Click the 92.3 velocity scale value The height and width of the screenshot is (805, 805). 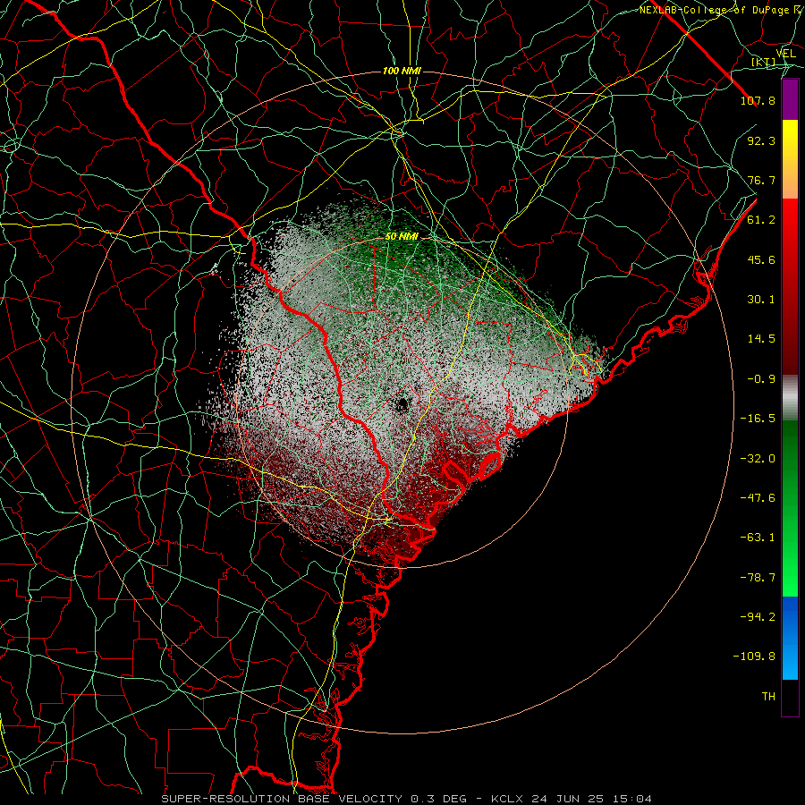tap(761, 140)
